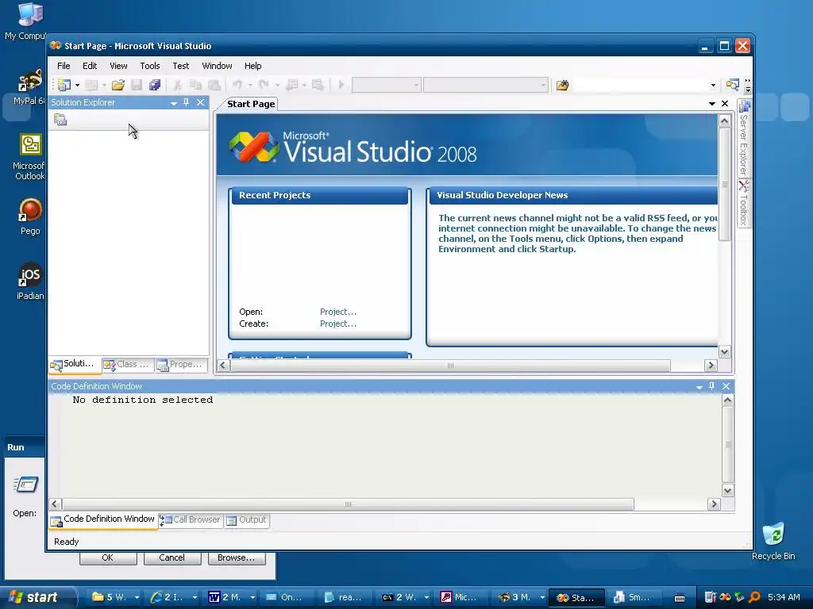This screenshot has width=813, height=609.
Task: Open the Help menu
Action: coord(253,66)
